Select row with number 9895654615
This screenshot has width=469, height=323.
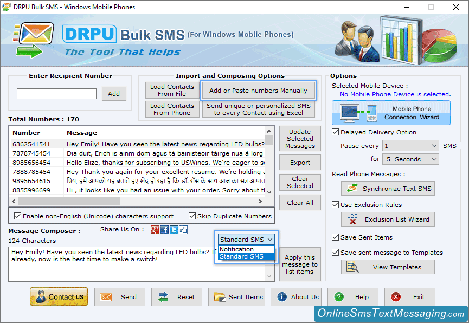pos(138,181)
